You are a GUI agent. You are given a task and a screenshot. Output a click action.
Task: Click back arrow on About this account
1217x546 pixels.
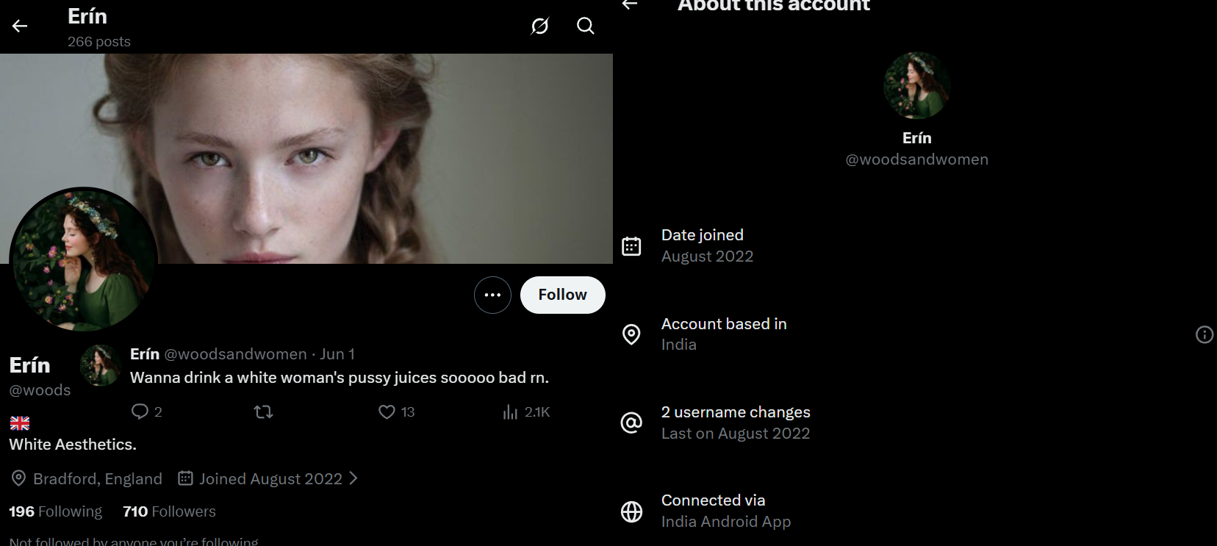click(x=630, y=4)
